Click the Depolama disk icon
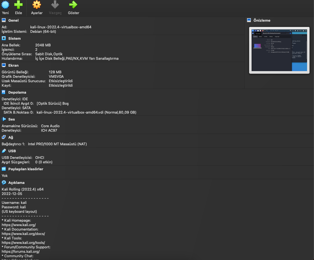This screenshot has width=314, height=260. coord(4,92)
